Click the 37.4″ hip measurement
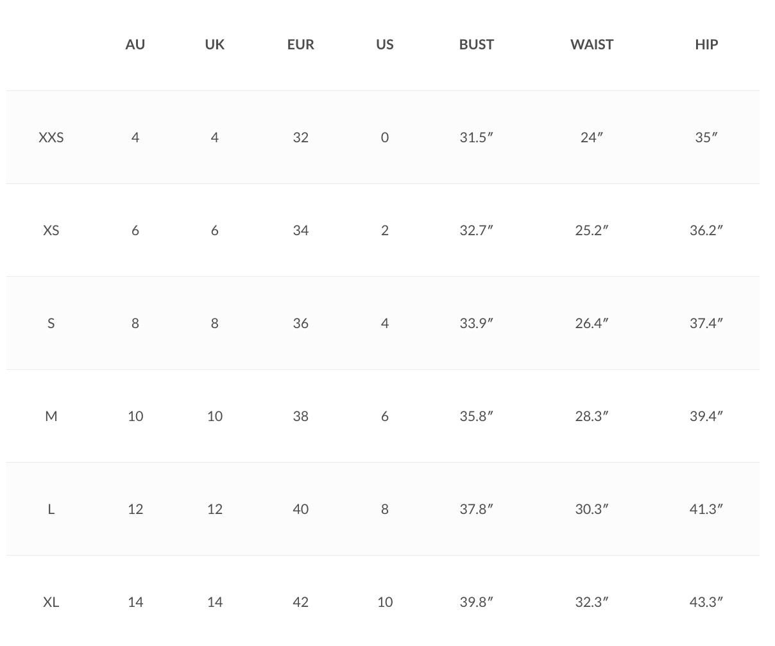Viewport: 775px width, 646px height. coord(706,323)
